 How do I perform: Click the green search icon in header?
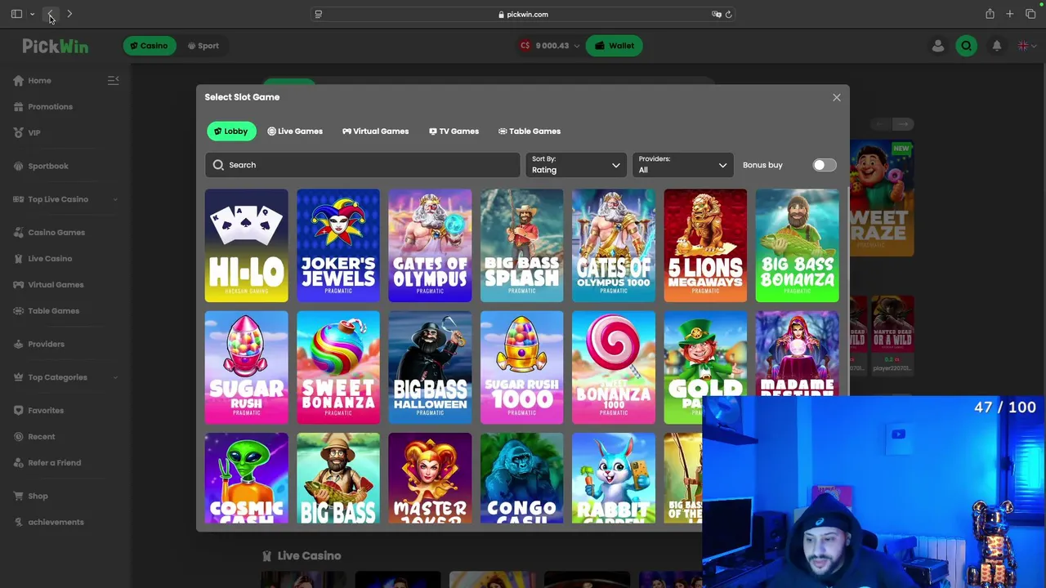[x=967, y=46]
